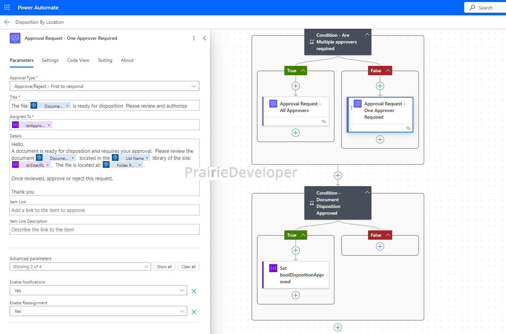The height and width of the screenshot is (334, 506).
Task: Collapse the action details panel
Action: (x=204, y=38)
